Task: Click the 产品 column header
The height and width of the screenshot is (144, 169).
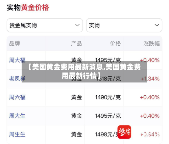Action: pos(76,44)
